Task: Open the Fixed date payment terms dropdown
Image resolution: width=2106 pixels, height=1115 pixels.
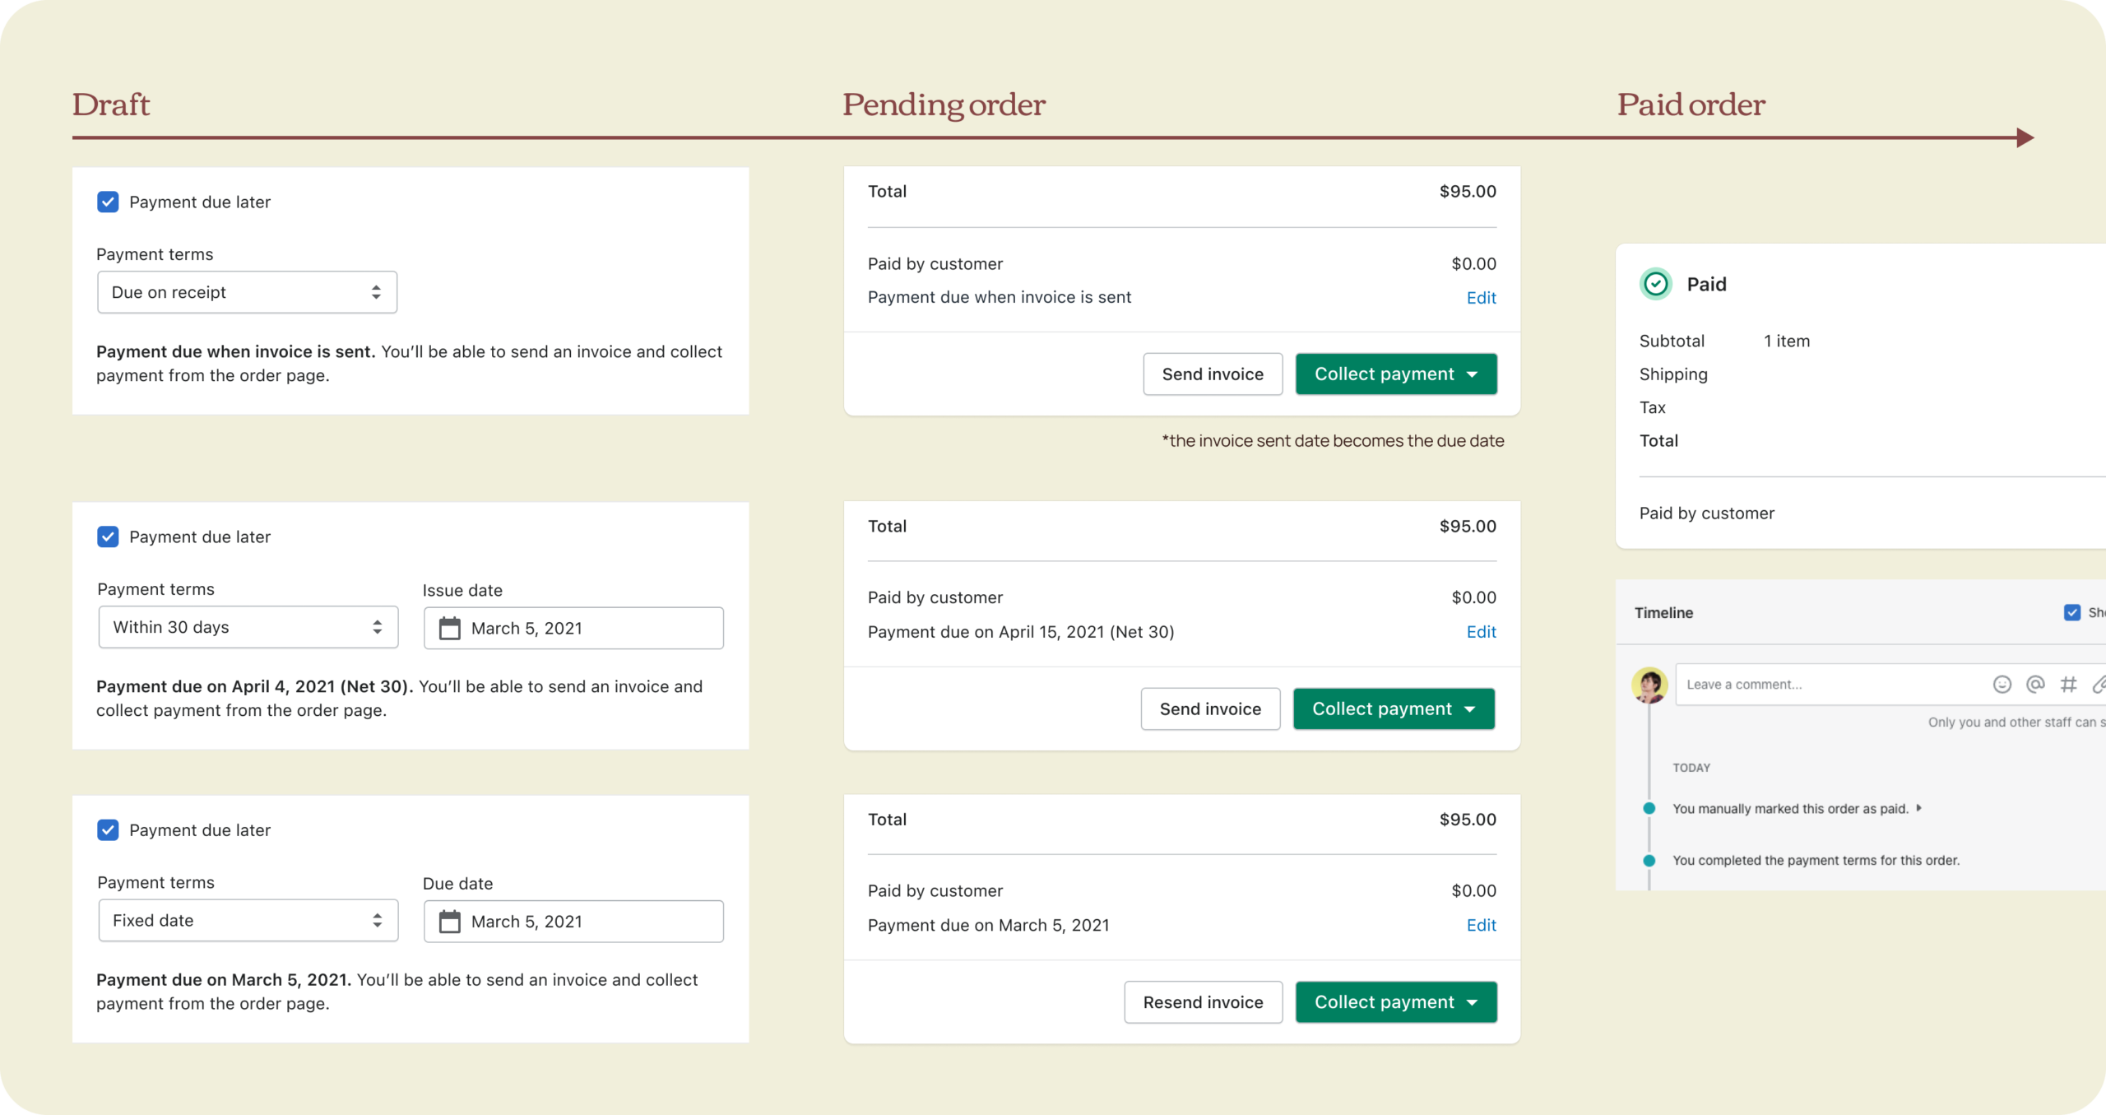Action: coord(246,920)
